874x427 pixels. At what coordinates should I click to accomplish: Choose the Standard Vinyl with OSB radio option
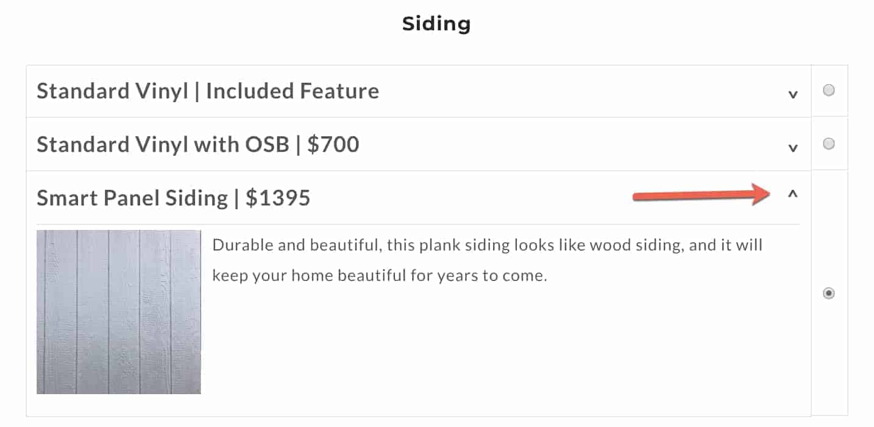tap(829, 144)
